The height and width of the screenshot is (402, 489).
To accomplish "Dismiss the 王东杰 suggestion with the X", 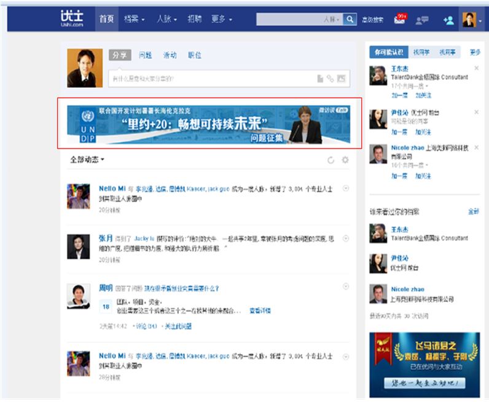I will point(477,68).
